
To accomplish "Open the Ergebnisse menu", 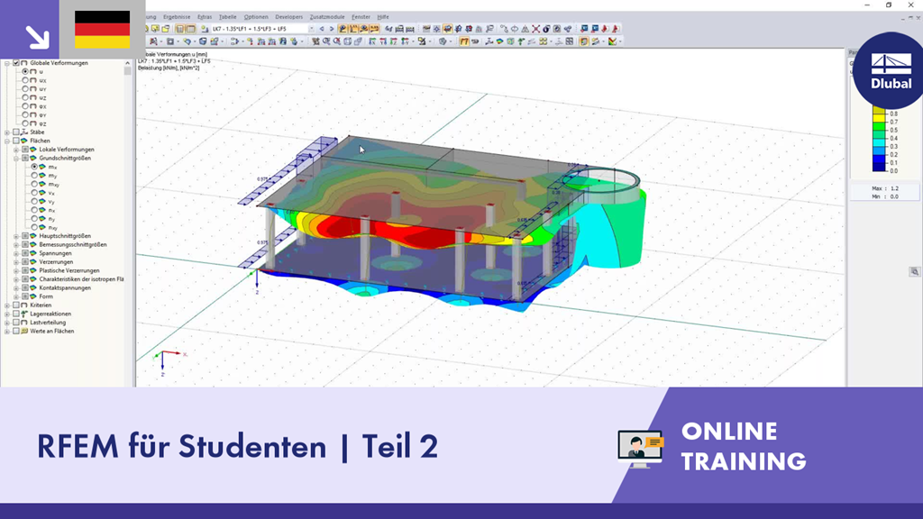I will [177, 17].
